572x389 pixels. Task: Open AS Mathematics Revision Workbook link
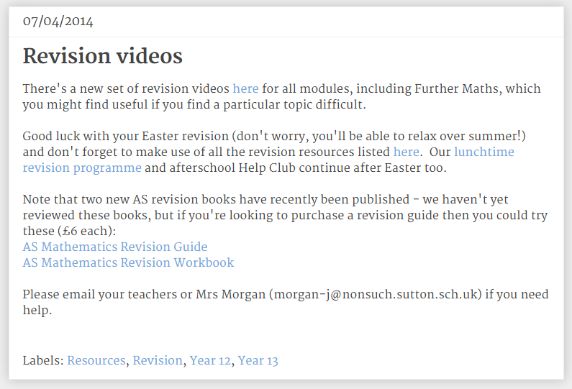tap(128, 262)
